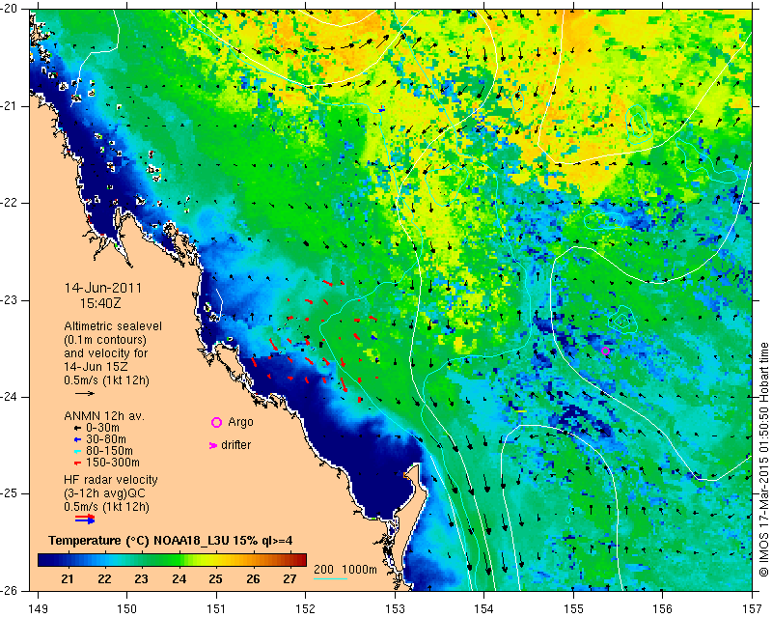Click the longitude axis label "153"
Viewport: 772px width, 618px height.
(x=395, y=609)
